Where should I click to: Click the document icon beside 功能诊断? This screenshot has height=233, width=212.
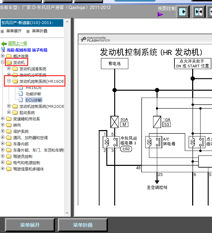point(21,94)
